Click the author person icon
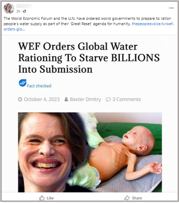This screenshot has height=203, width=179. [x=66, y=99]
